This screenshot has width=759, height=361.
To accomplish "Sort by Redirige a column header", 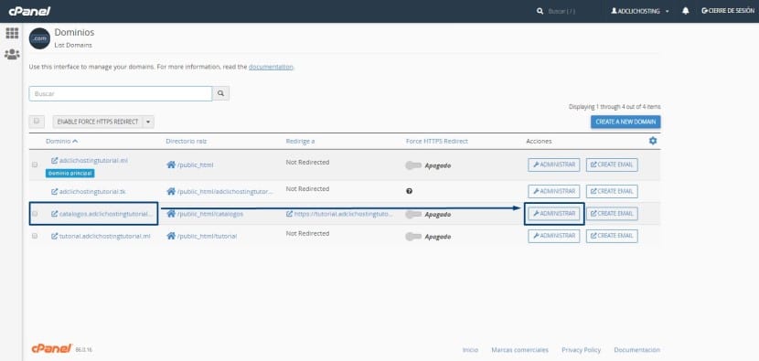I will tap(300, 142).
